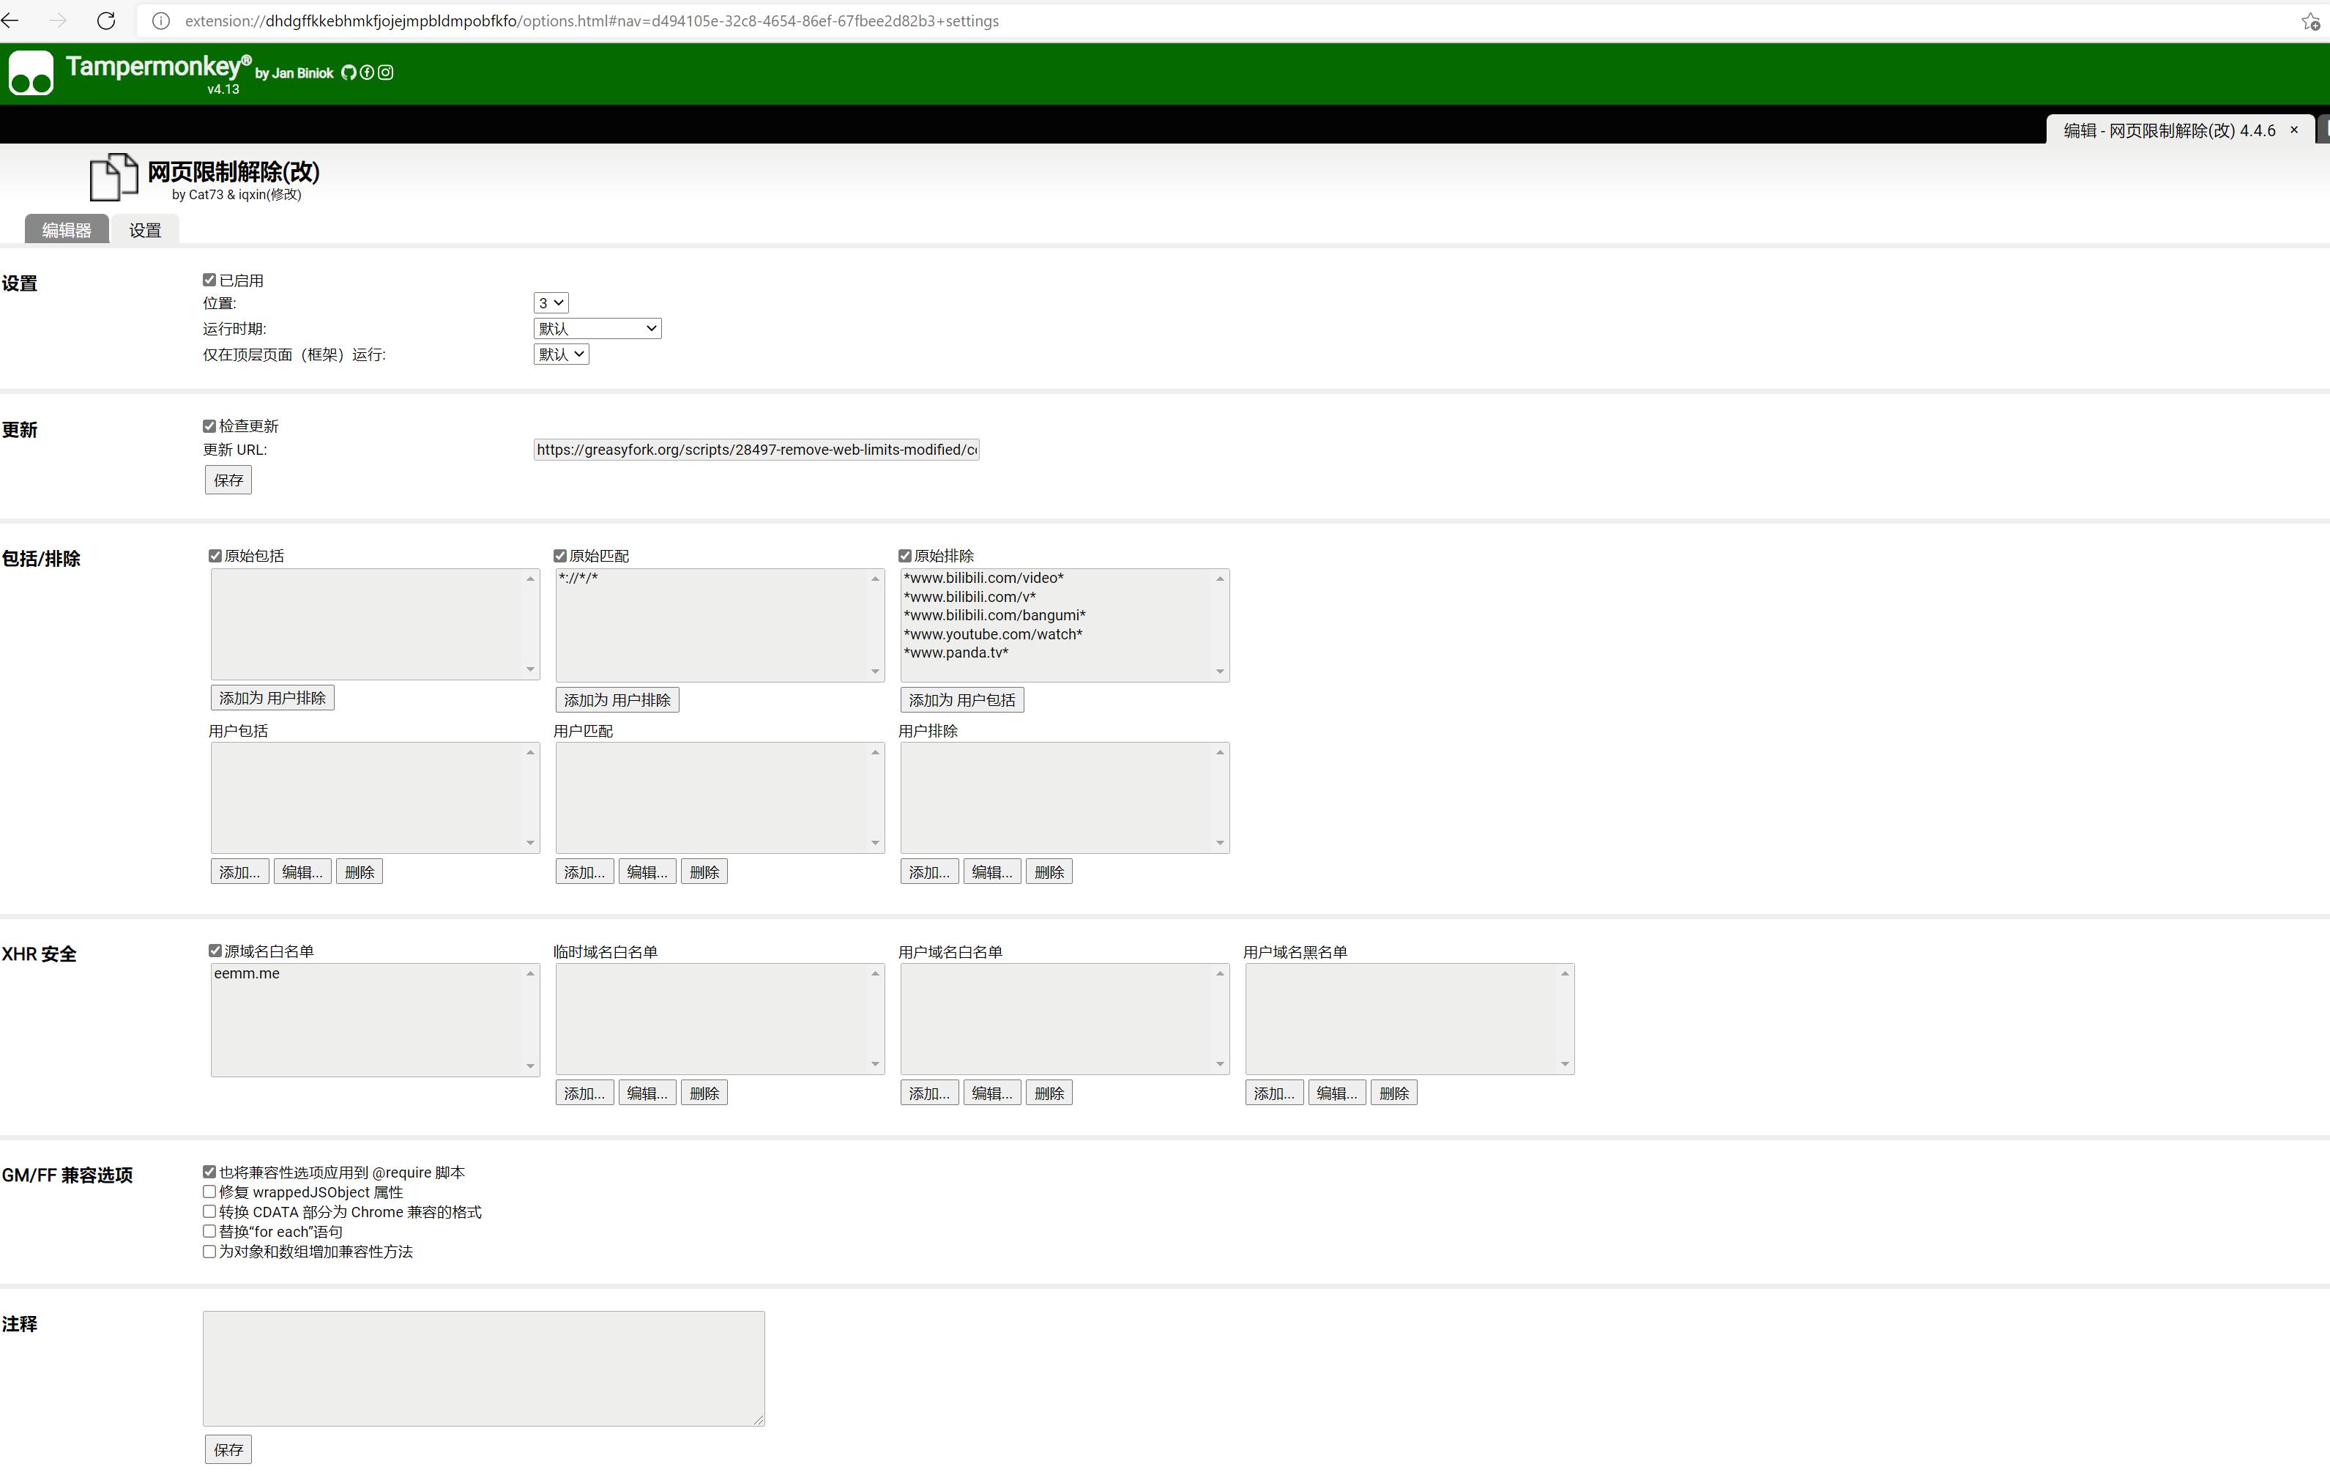Expand the 运行时期 dropdown

pyautogui.click(x=597, y=328)
